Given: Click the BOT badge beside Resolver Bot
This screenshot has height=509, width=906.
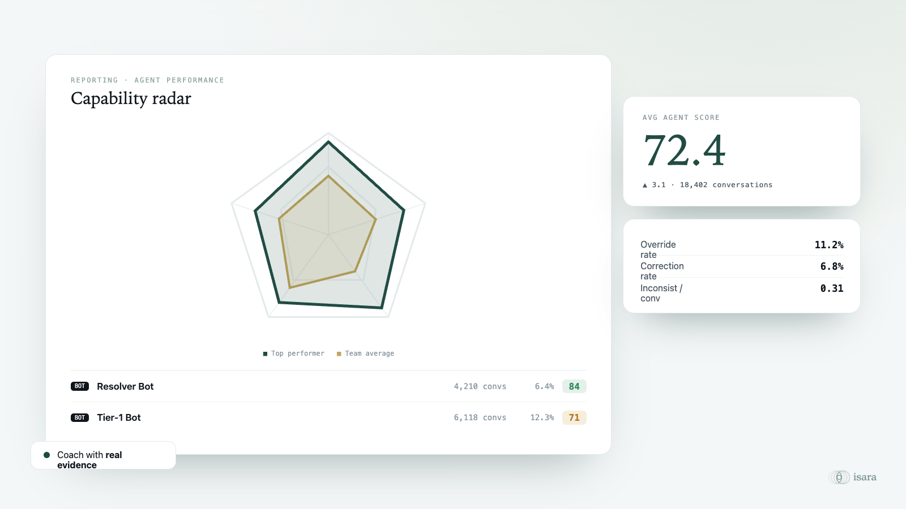Looking at the screenshot, I should tap(80, 386).
